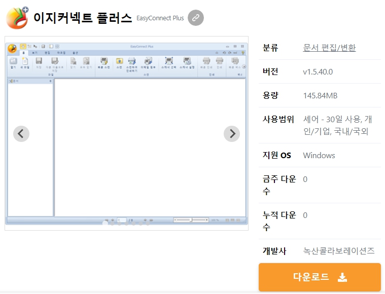Select the first highlighted carousel indicator dot
This screenshot has width=385, height=294.
[105, 223]
